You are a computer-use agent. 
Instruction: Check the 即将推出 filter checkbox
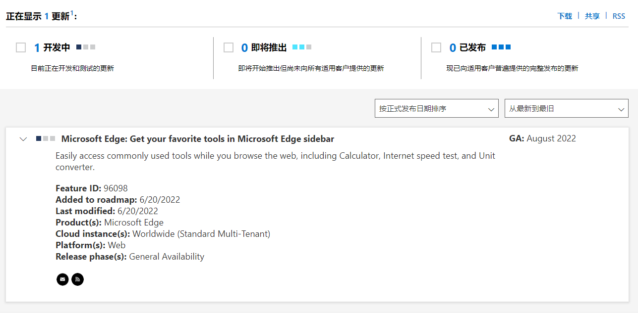(x=229, y=47)
